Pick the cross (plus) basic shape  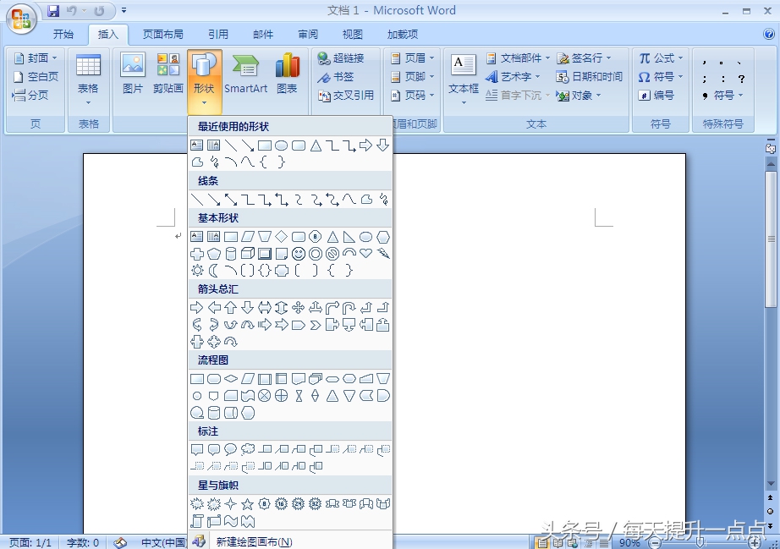(x=197, y=254)
